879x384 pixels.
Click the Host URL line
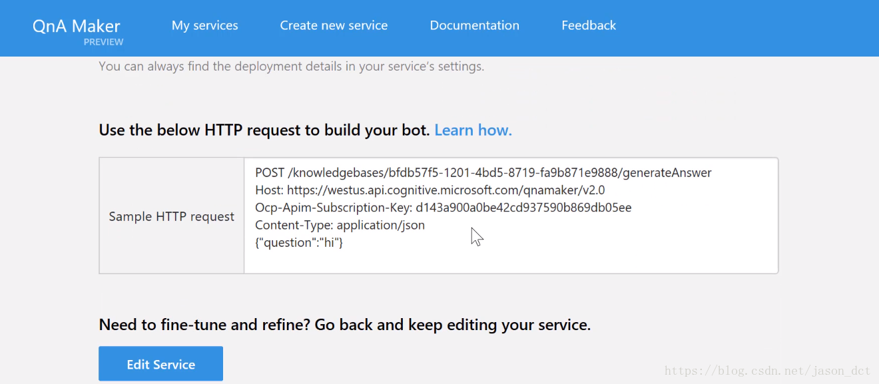coord(430,190)
